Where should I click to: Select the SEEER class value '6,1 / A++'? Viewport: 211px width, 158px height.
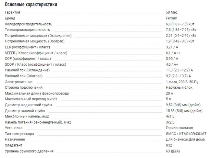173,53
